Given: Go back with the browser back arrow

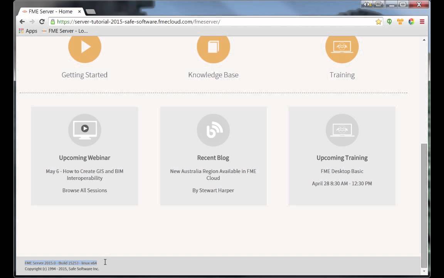Looking at the screenshot, I should tap(22, 22).
